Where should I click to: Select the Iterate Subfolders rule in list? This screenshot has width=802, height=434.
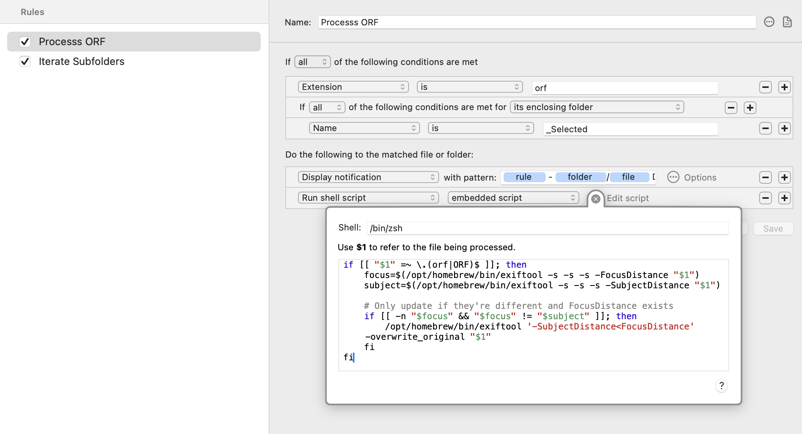tap(81, 61)
